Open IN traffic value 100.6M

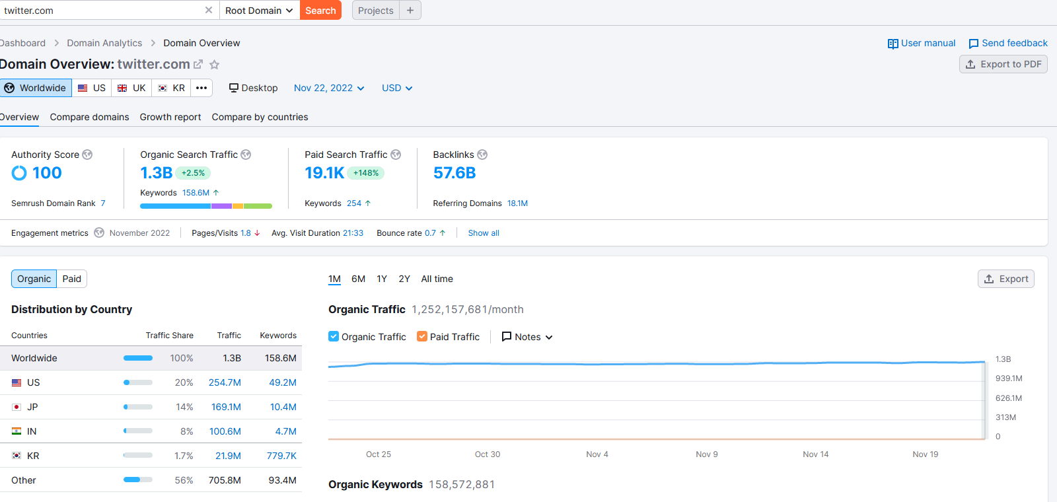point(225,431)
